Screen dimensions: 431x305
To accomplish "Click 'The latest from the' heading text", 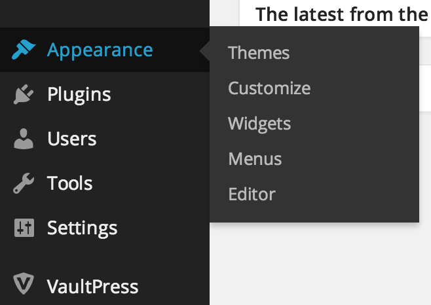I will (341, 14).
